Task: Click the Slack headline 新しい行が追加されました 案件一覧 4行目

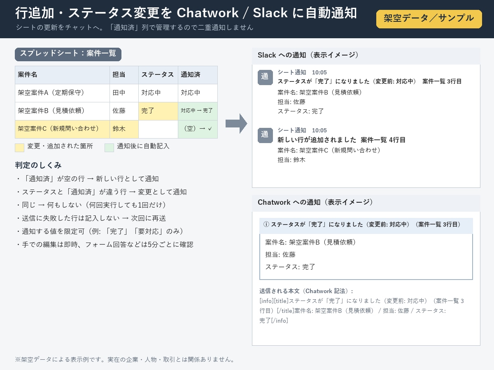Action: [x=342, y=140]
